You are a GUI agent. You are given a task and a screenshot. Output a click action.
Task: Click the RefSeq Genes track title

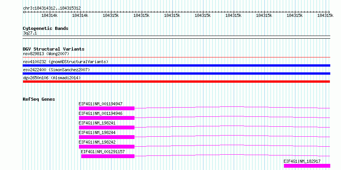click(39, 99)
